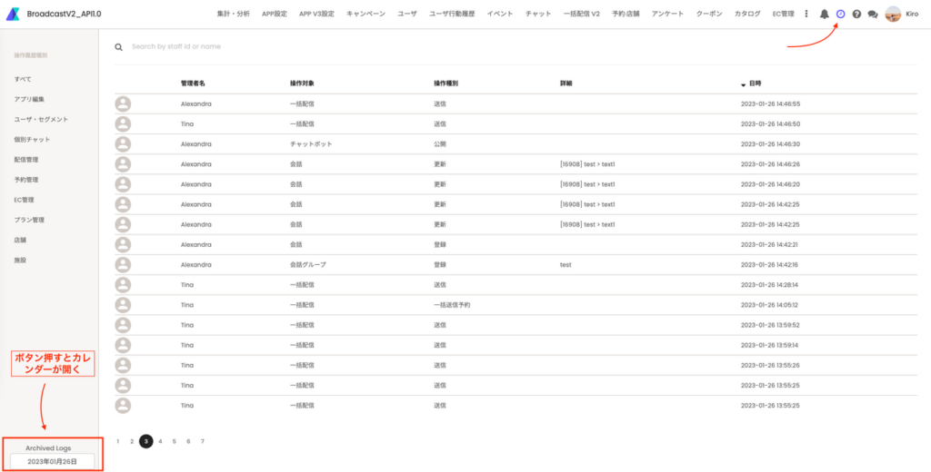Click the BroadcastV2 app logo
931x472 pixels.
click(x=15, y=14)
